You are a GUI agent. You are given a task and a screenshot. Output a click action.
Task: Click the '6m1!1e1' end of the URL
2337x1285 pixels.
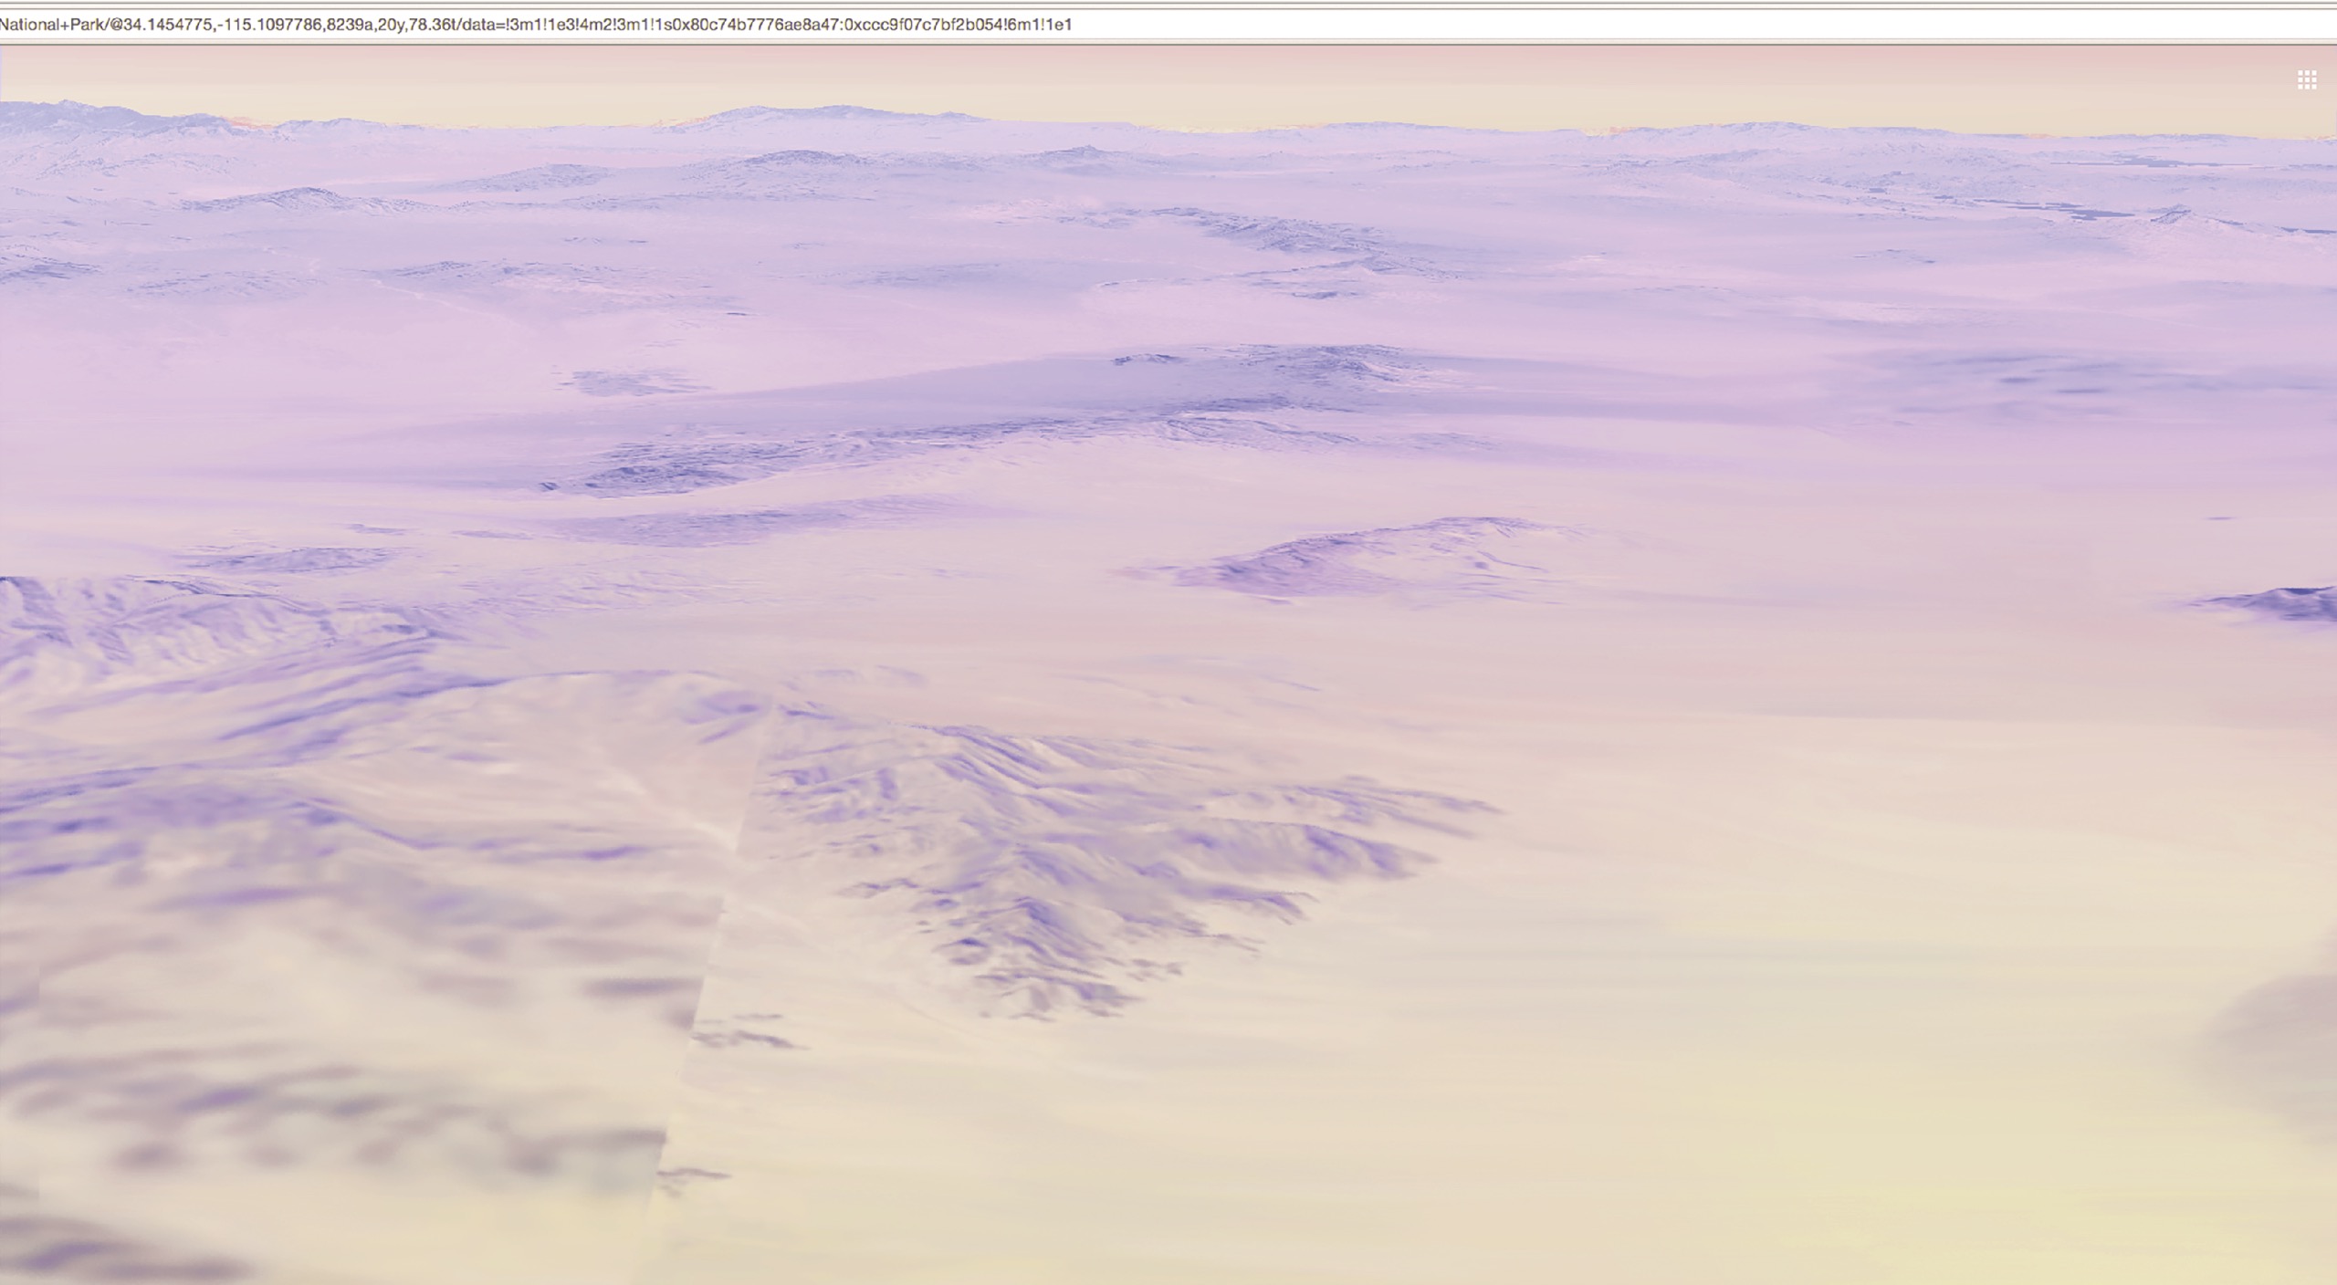coord(1041,25)
